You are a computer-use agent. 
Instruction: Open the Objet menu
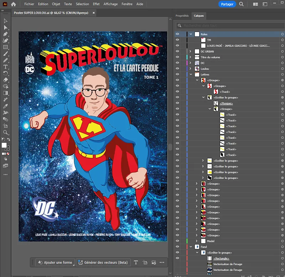(x=56, y=4)
